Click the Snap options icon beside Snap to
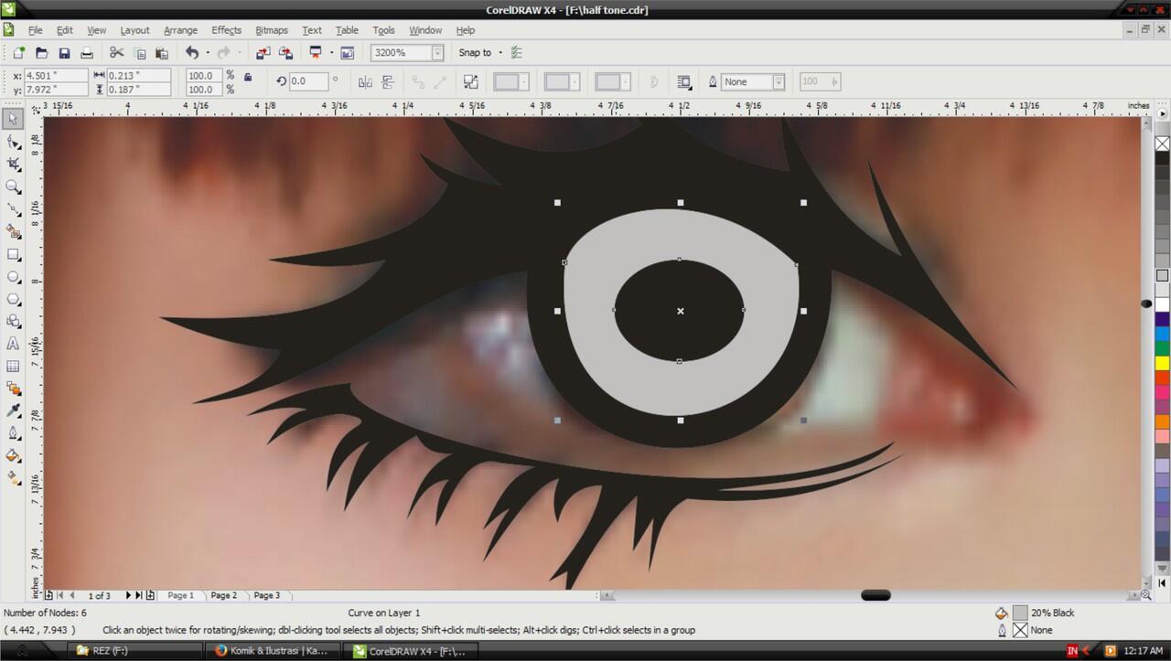 point(517,53)
